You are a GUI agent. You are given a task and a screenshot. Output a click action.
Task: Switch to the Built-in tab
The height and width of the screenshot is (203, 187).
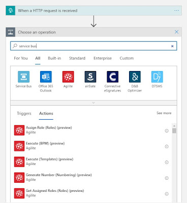click(54, 58)
